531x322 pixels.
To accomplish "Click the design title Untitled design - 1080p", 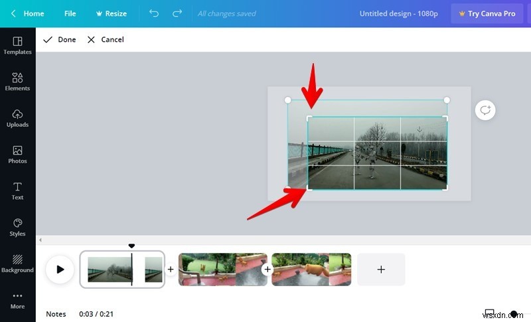I will coord(399,13).
